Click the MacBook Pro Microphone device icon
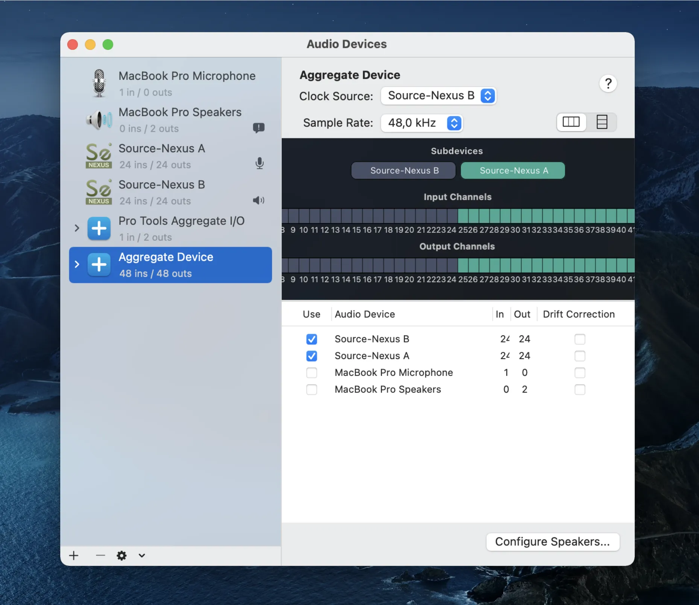 point(99,83)
